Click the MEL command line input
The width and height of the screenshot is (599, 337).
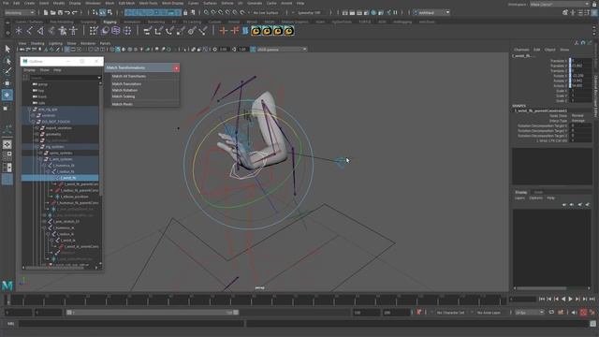pos(131,324)
